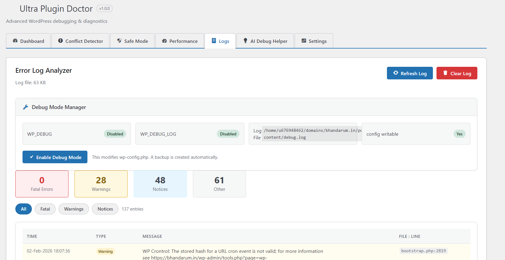Click the AI Debug Helper lightbulb icon
Viewport: 505px width, 260px height.
pos(245,41)
